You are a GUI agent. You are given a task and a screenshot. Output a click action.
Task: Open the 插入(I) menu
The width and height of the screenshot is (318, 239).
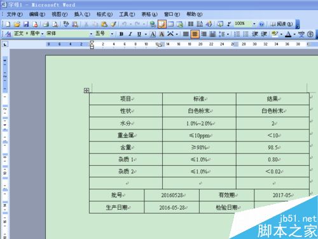82,14
